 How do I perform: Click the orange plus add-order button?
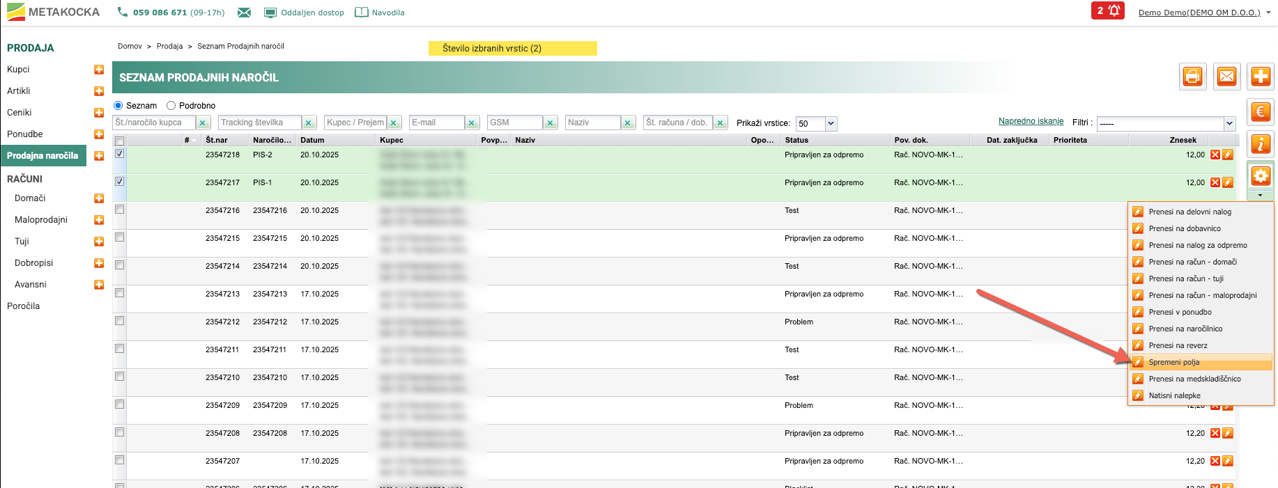1260,77
